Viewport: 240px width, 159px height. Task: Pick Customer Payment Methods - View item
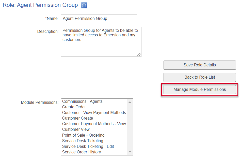tap(94, 124)
